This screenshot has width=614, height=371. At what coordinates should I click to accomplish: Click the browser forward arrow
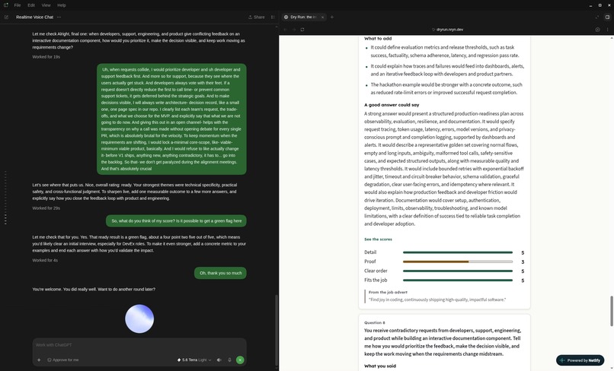pos(294,30)
